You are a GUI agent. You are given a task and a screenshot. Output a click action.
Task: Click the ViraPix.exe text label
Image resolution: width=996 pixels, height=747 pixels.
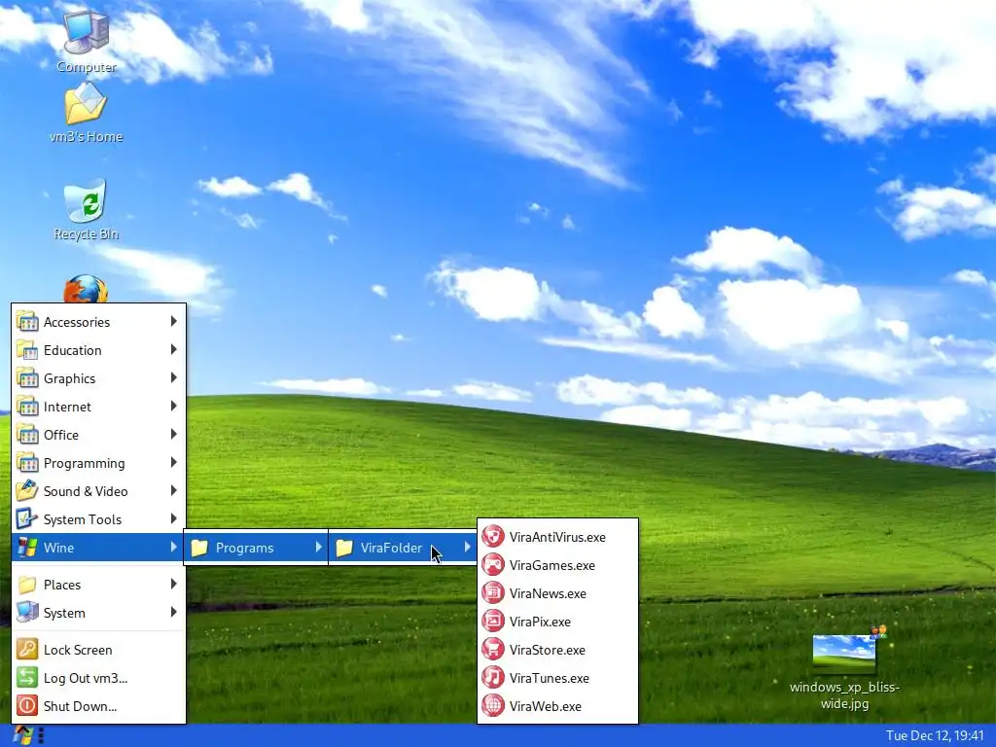pos(540,622)
